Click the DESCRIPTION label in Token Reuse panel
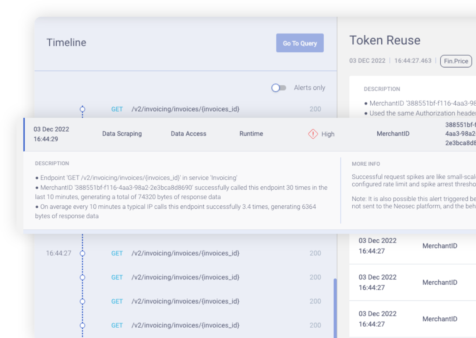The width and height of the screenshot is (476, 338). [x=382, y=89]
